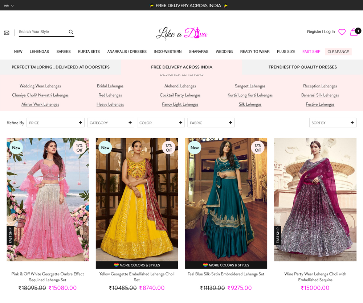Viewport: 363px width, 303px height.
Task: Go to the Like a Diva logo homepage
Action: 181,33
